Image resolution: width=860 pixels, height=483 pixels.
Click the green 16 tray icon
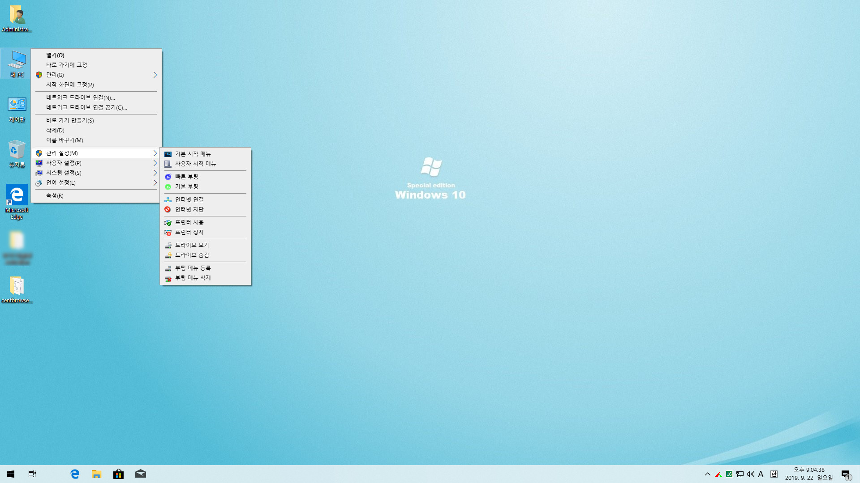729,474
